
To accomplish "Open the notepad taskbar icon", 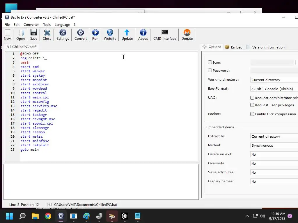I will (x=137, y=216).
